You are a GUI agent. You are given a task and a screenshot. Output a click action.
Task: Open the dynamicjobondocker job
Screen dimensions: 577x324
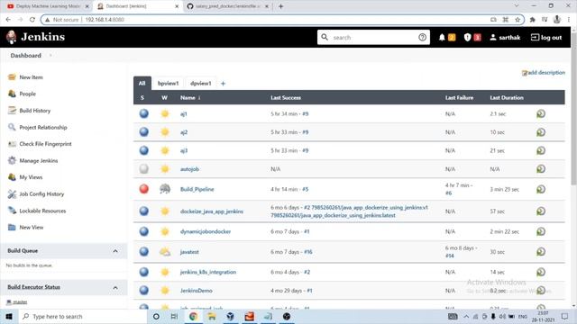206,231
